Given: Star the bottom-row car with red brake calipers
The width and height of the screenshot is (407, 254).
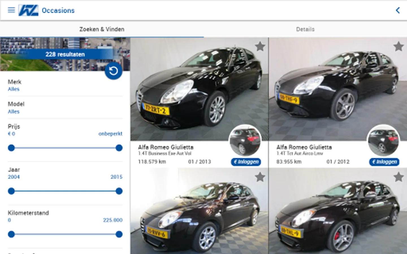Looking at the screenshot, I should [x=399, y=177].
